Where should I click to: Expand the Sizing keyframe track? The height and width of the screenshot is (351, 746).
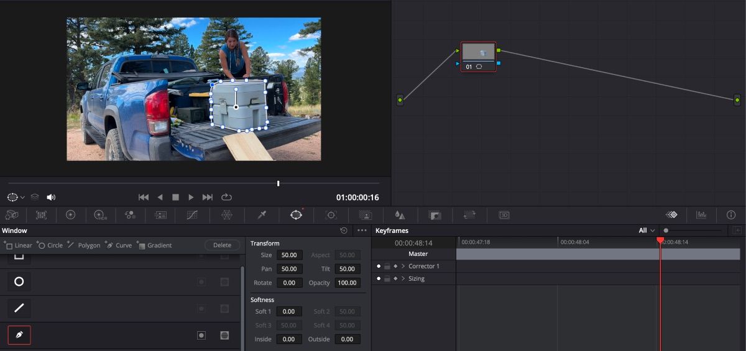pos(403,279)
